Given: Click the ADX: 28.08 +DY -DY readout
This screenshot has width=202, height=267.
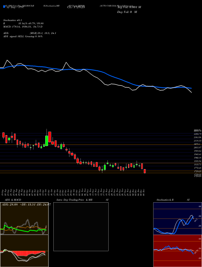Looking at the screenshot, I should (x=26, y=205).
